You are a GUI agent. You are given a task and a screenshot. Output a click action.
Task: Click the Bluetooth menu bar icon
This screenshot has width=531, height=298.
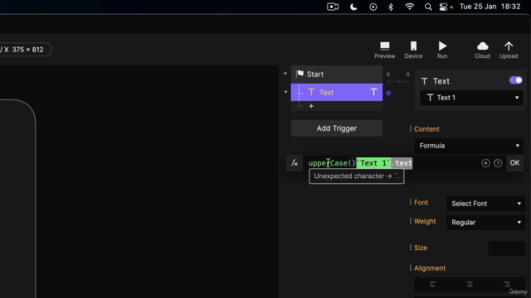pos(391,7)
